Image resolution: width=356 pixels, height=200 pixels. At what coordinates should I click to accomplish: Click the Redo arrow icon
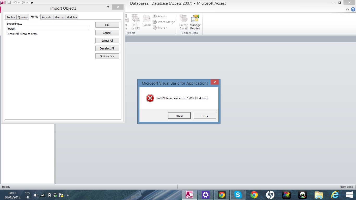coord(23,3)
